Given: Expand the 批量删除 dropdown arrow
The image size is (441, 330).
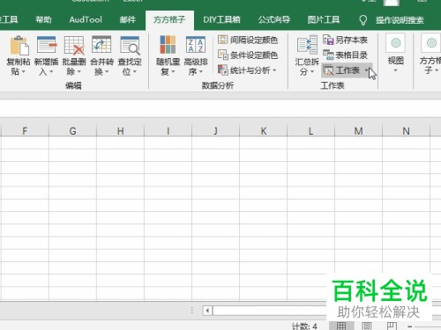Looking at the screenshot, I should coord(78,71).
